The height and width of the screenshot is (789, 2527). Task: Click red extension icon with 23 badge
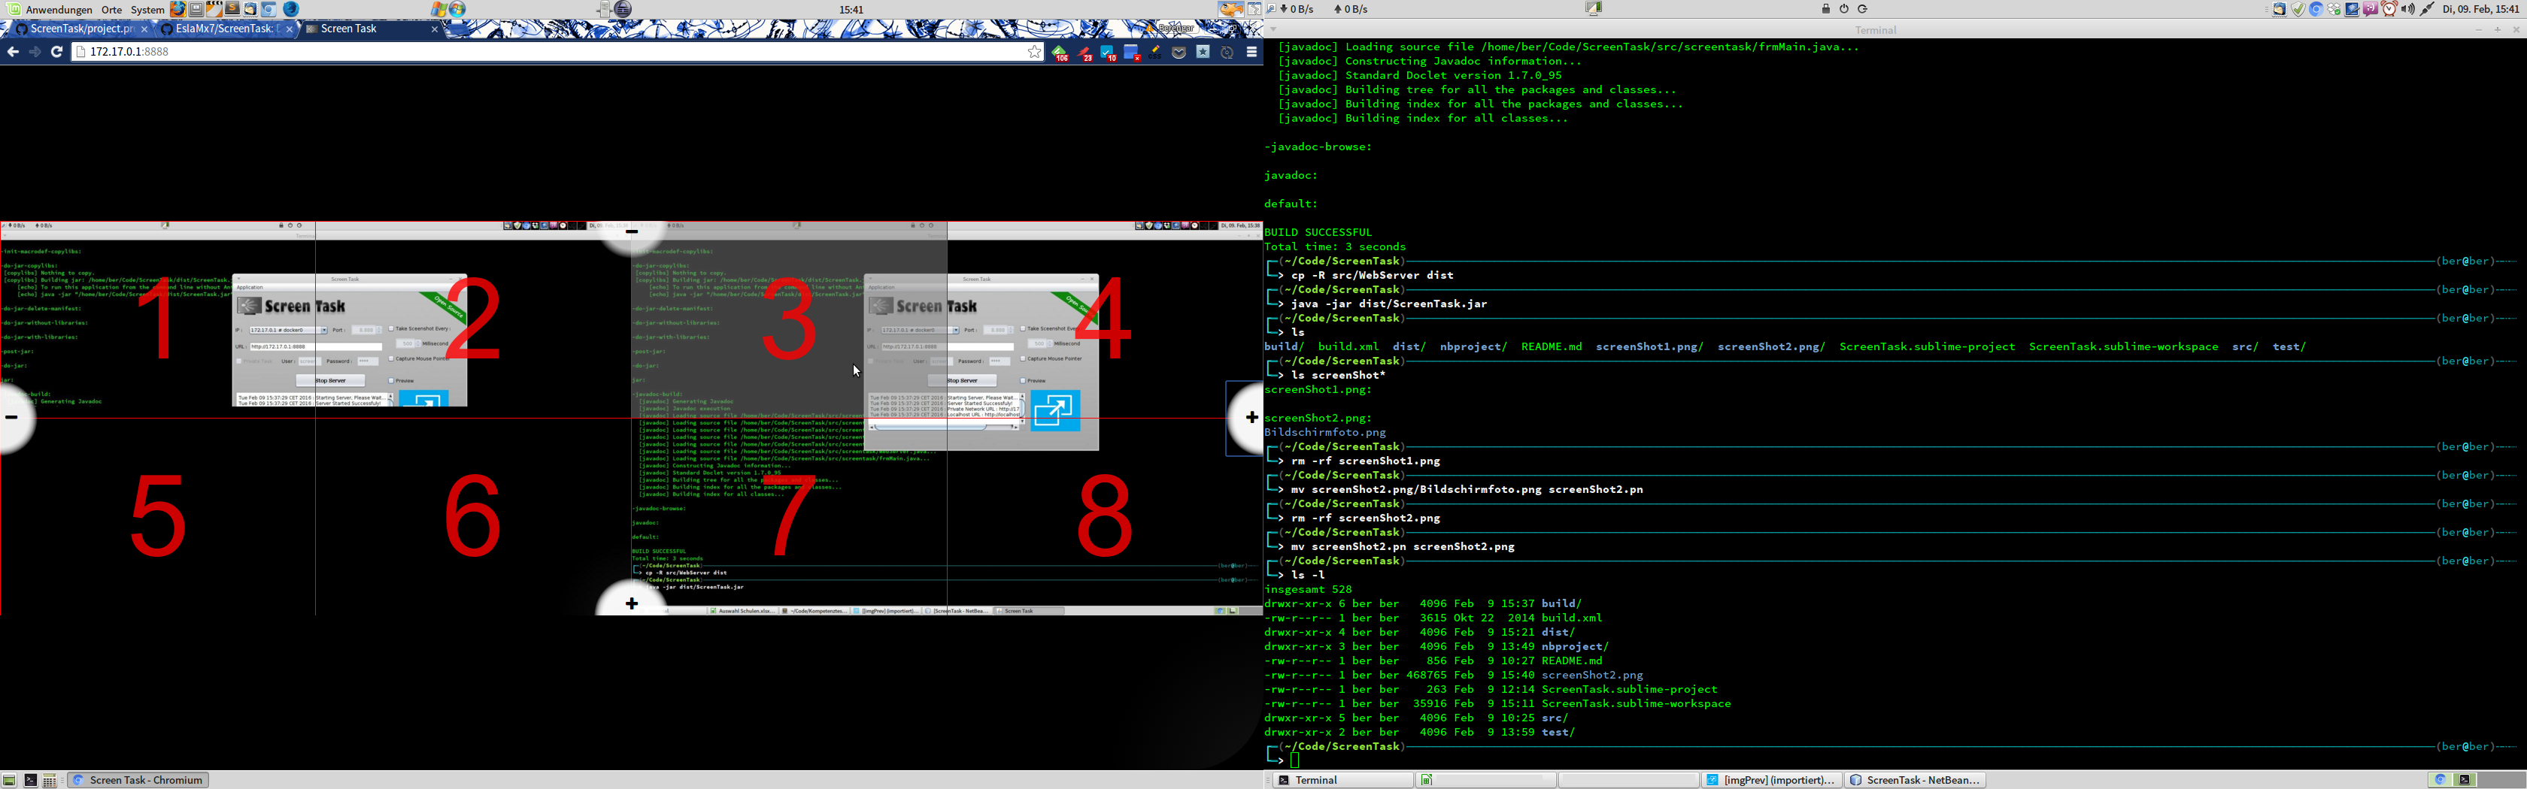click(x=1084, y=53)
